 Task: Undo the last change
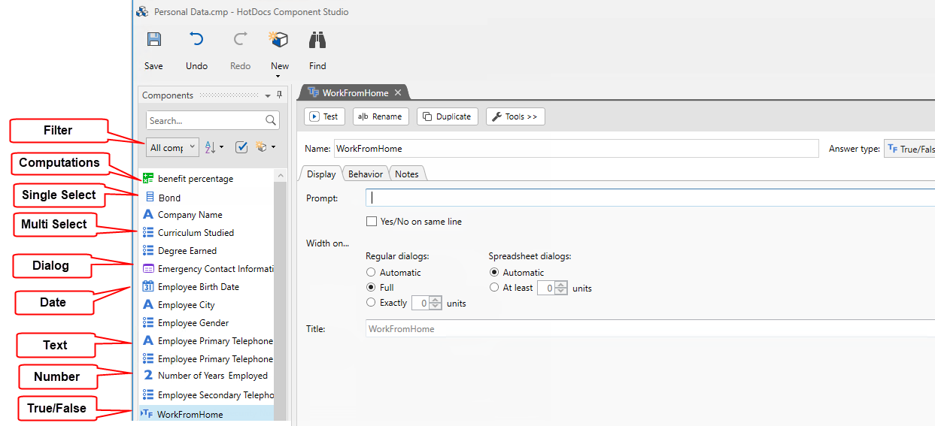(196, 40)
